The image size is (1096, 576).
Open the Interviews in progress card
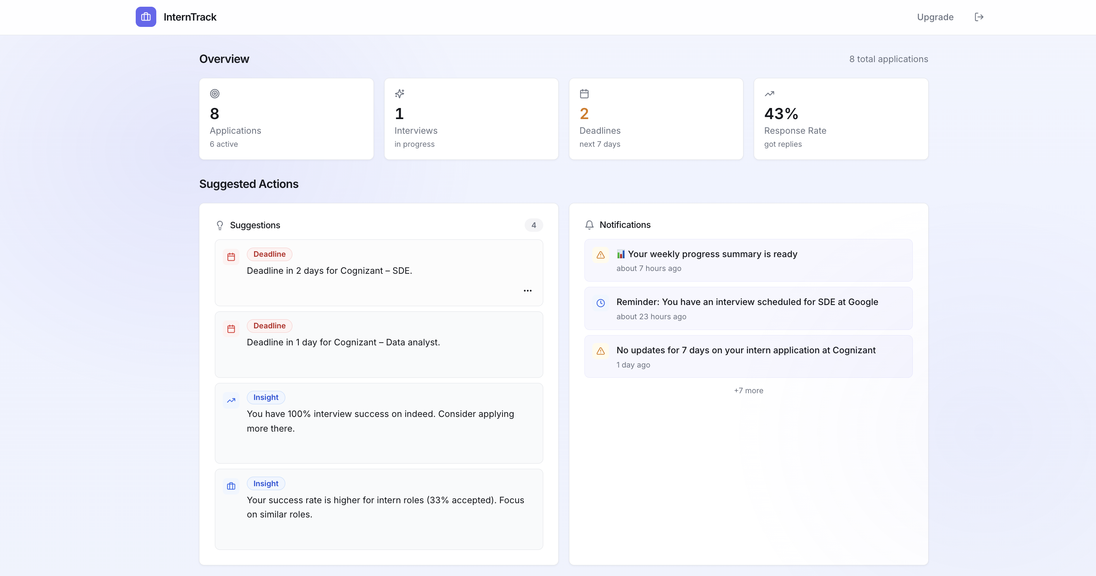pyautogui.click(x=471, y=119)
